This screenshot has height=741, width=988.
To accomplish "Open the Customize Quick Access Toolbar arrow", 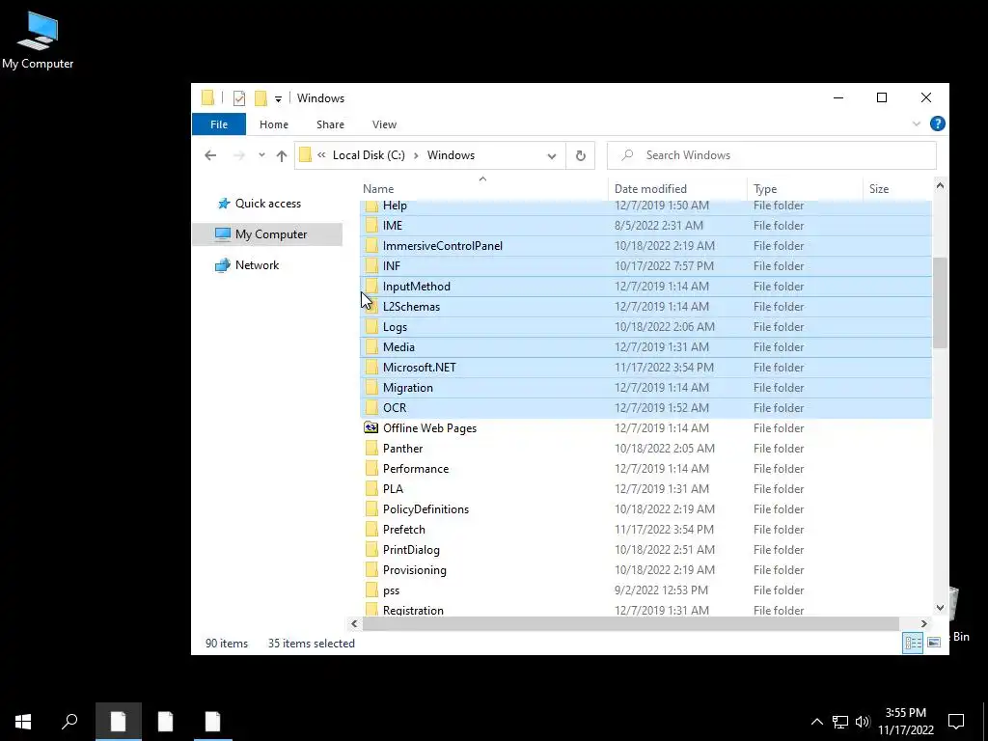I will click(x=278, y=99).
